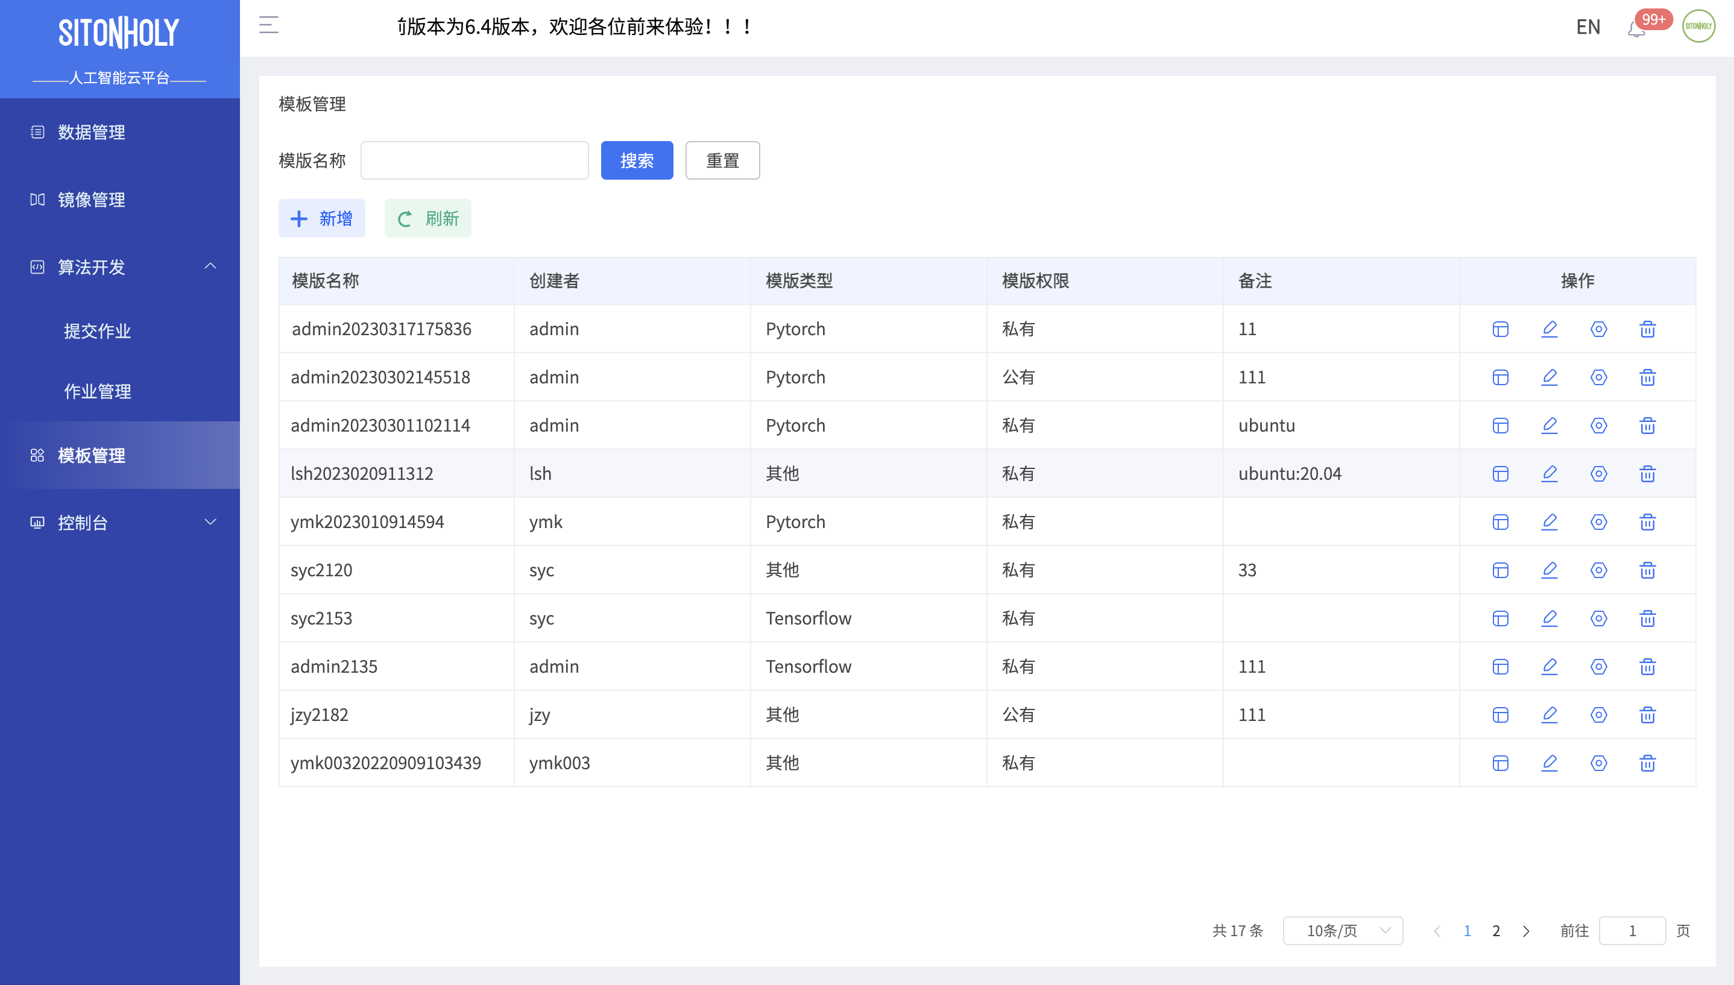
Task: Click the 刷新 refresh button
Action: [x=427, y=218]
